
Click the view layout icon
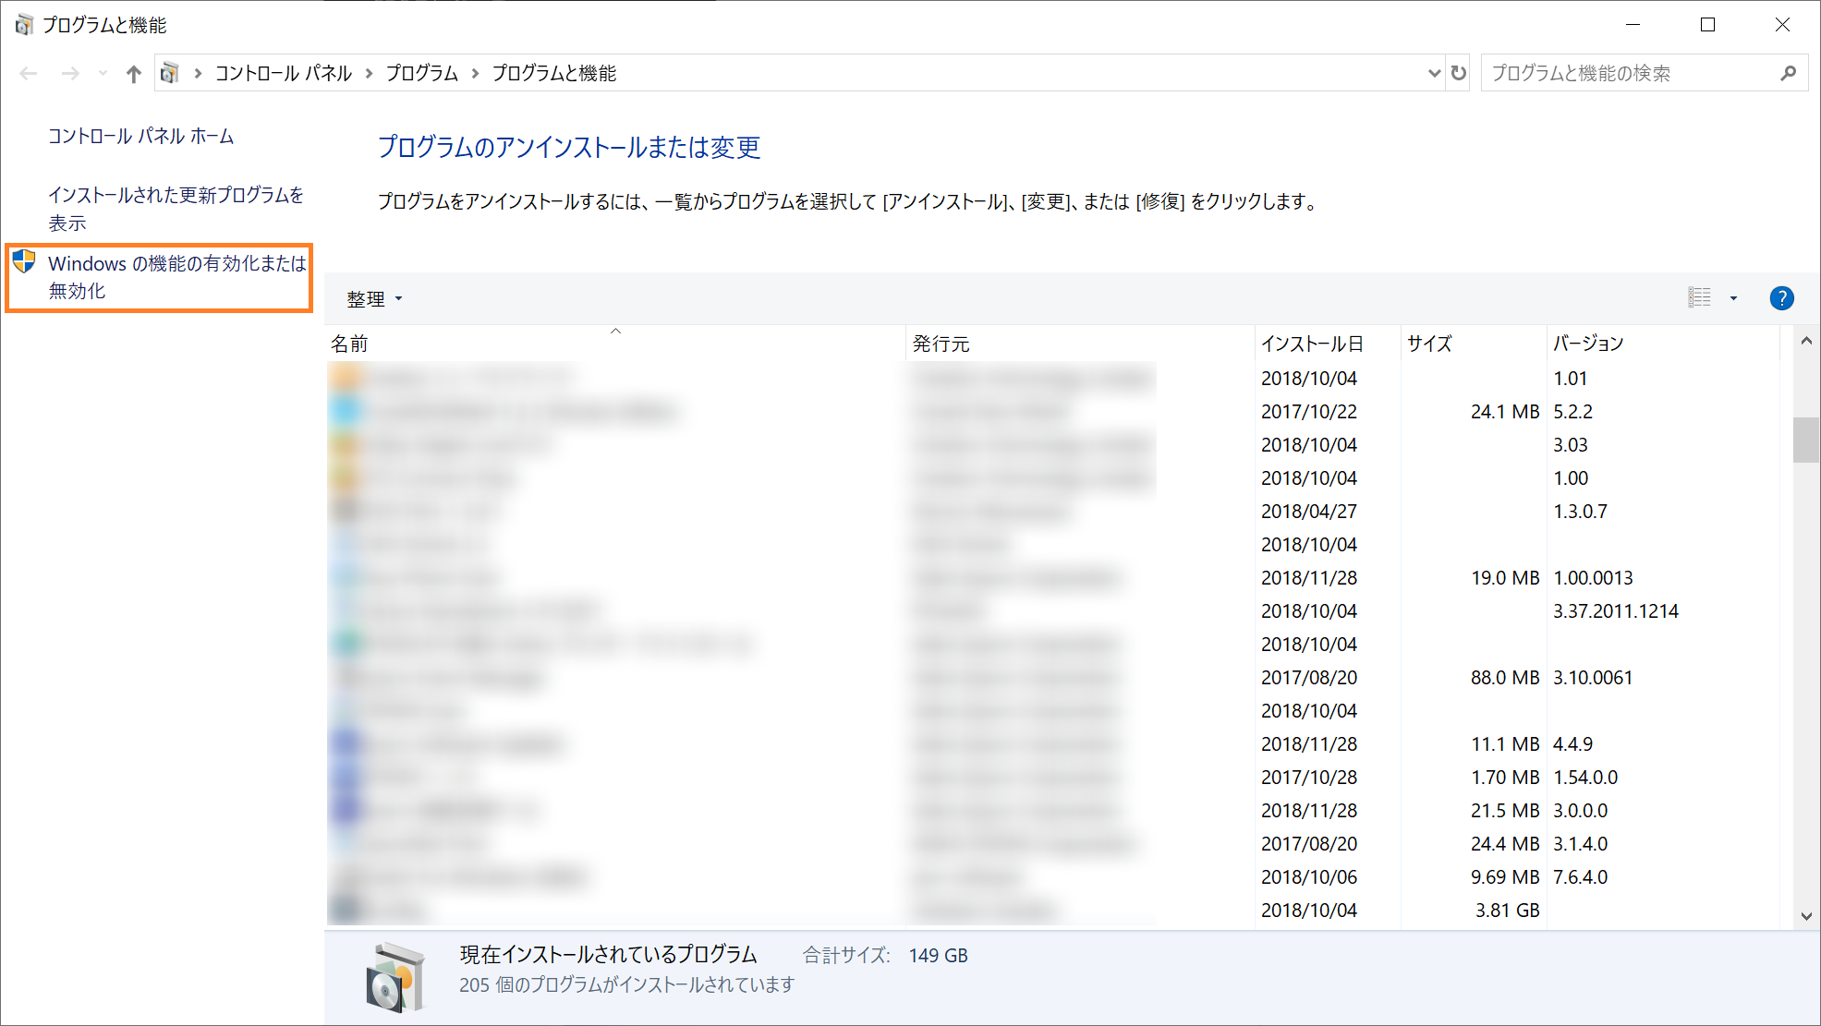tap(1699, 297)
